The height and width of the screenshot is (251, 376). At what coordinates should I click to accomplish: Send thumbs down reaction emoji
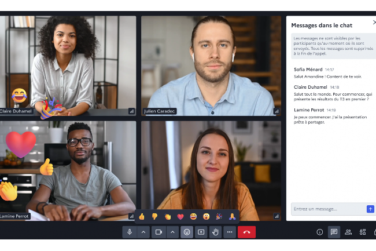[x=154, y=216]
